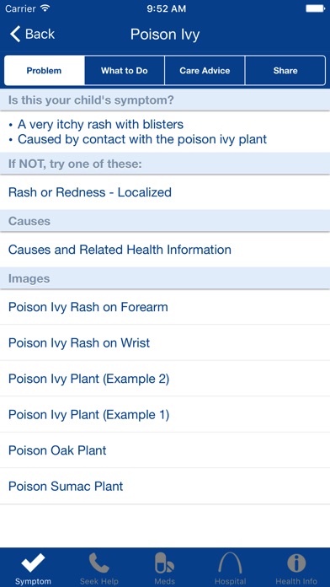Open Poison Ivy Plant (Example 2)

[x=165, y=379]
